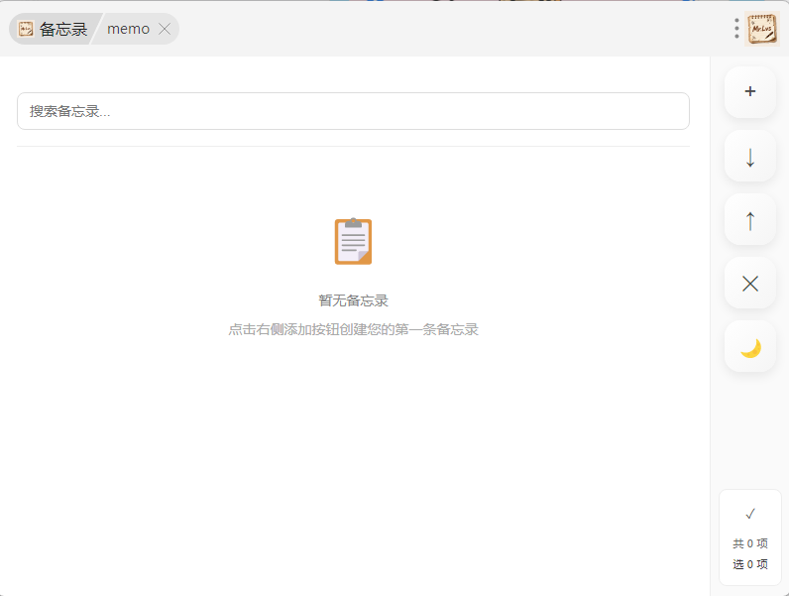
Task: Close the memo tab
Action: tap(165, 30)
